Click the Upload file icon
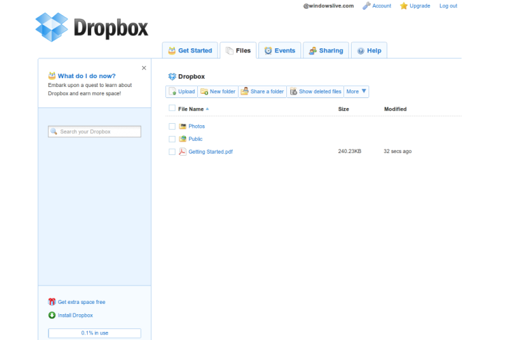This screenshot has height=340, width=510. pyautogui.click(x=173, y=91)
